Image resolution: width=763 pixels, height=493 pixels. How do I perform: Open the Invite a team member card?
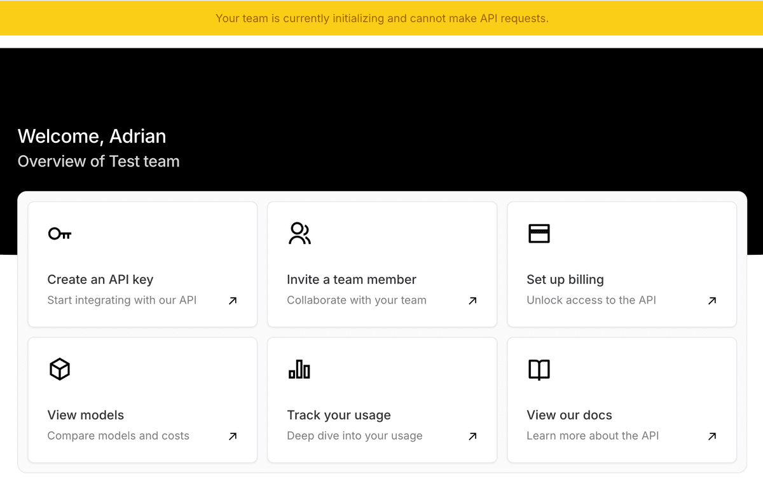coord(381,264)
